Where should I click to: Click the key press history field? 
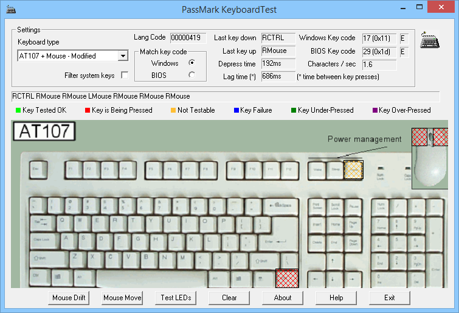[226, 96]
